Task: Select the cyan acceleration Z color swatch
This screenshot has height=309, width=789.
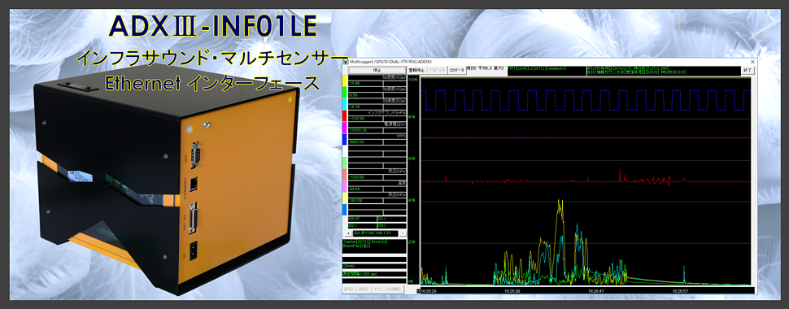Action: (345, 104)
